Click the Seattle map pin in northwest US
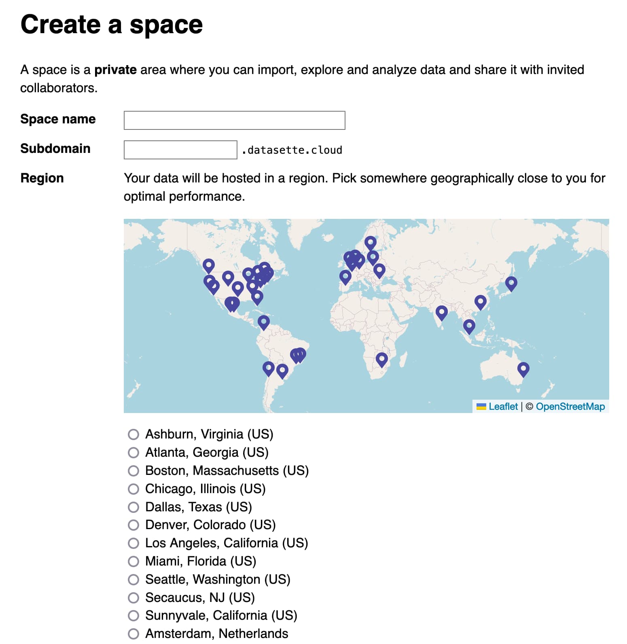This screenshot has height=644, width=627. click(x=208, y=266)
